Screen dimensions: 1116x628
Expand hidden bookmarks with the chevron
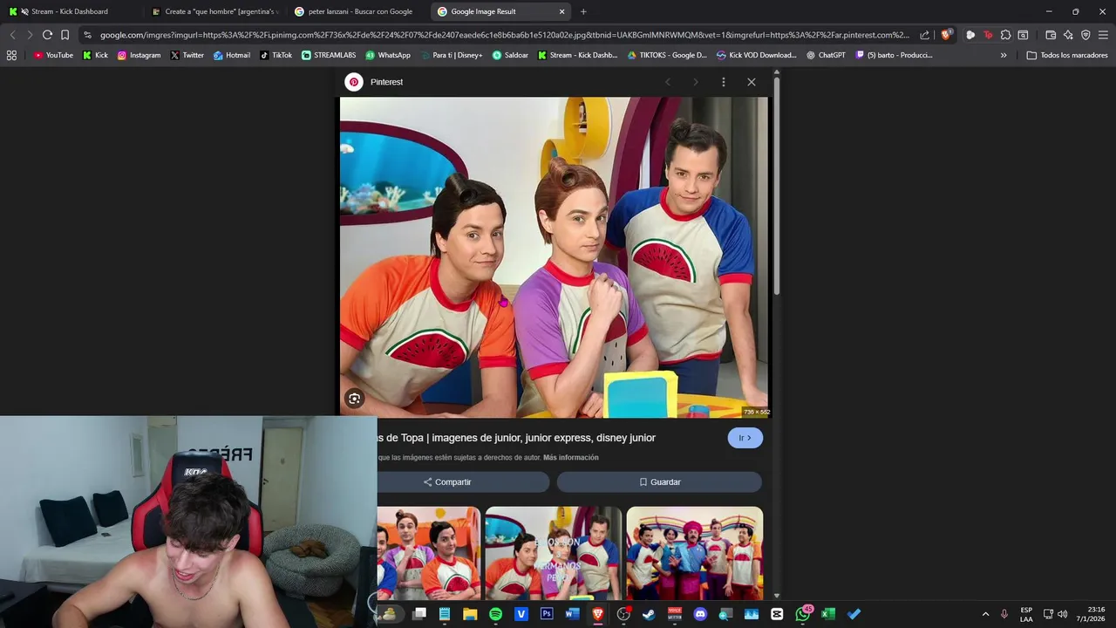pyautogui.click(x=1004, y=55)
